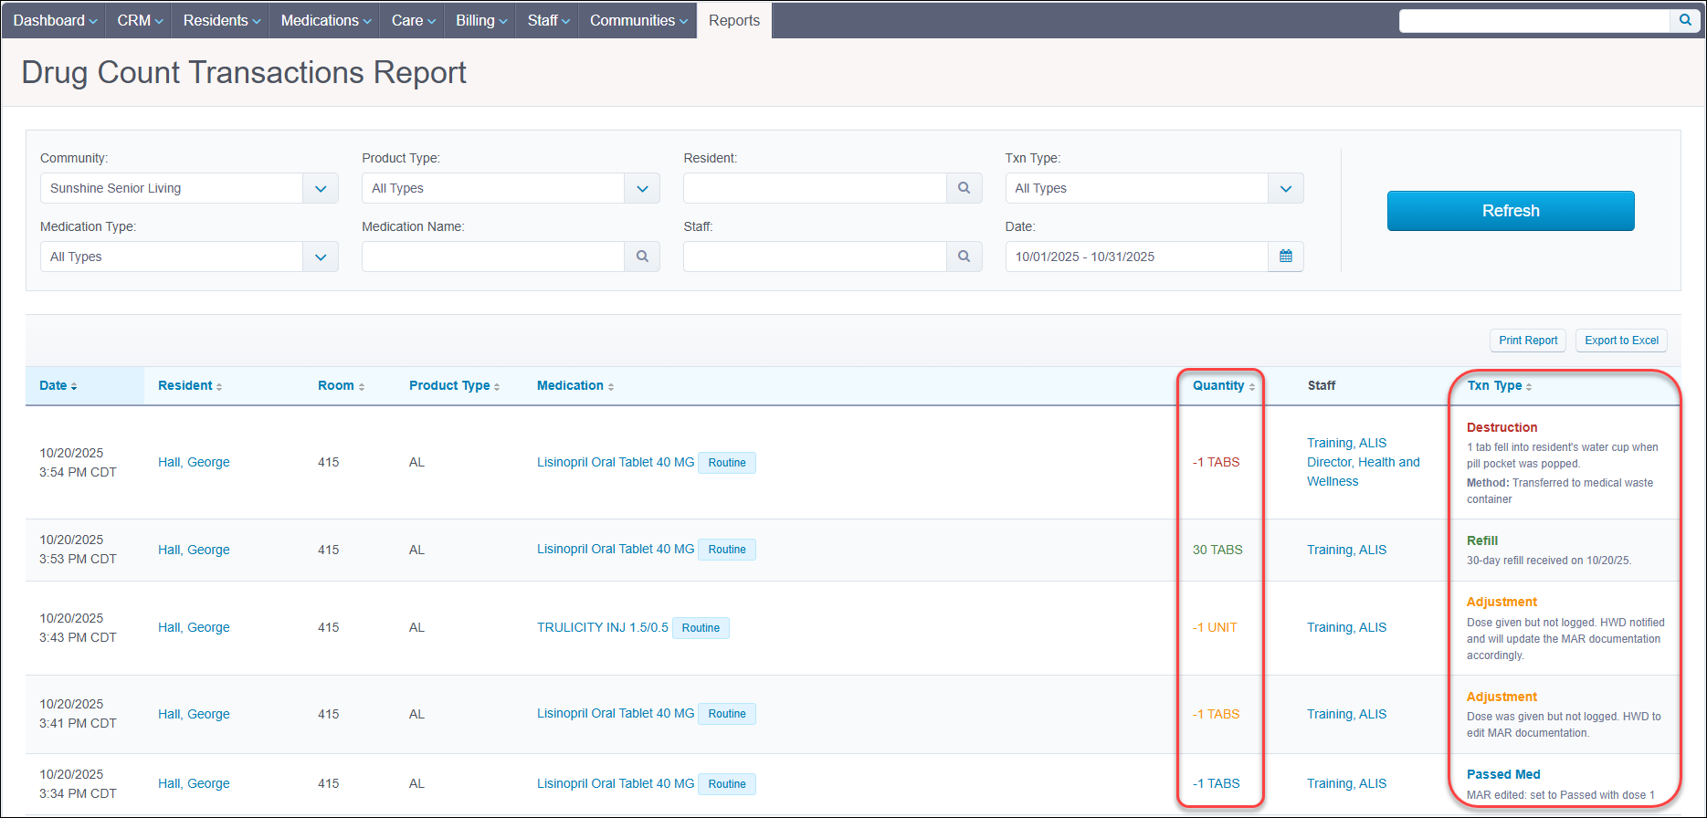Viewport: 1707px width, 818px height.
Task: Open Training, ALIS staff link in Refill row
Action: click(x=1346, y=550)
